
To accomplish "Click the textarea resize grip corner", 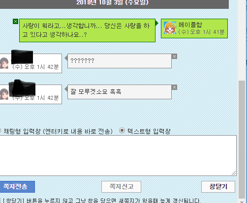I will point(234,173).
